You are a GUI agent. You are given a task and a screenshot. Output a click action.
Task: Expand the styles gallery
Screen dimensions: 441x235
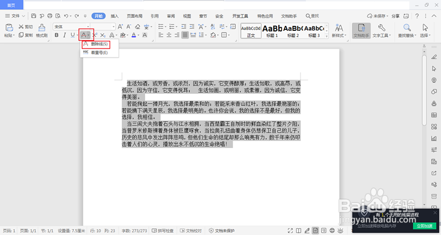[x=326, y=36]
